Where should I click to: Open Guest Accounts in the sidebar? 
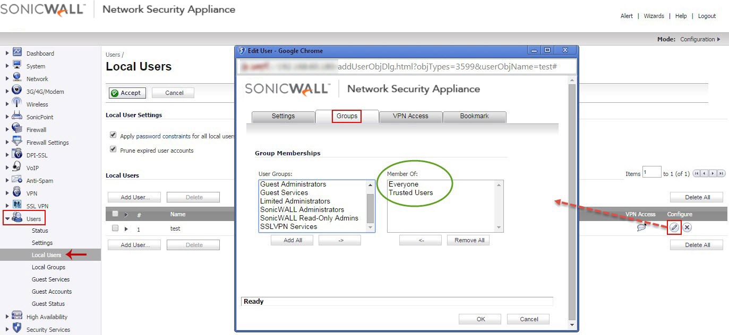(52, 292)
